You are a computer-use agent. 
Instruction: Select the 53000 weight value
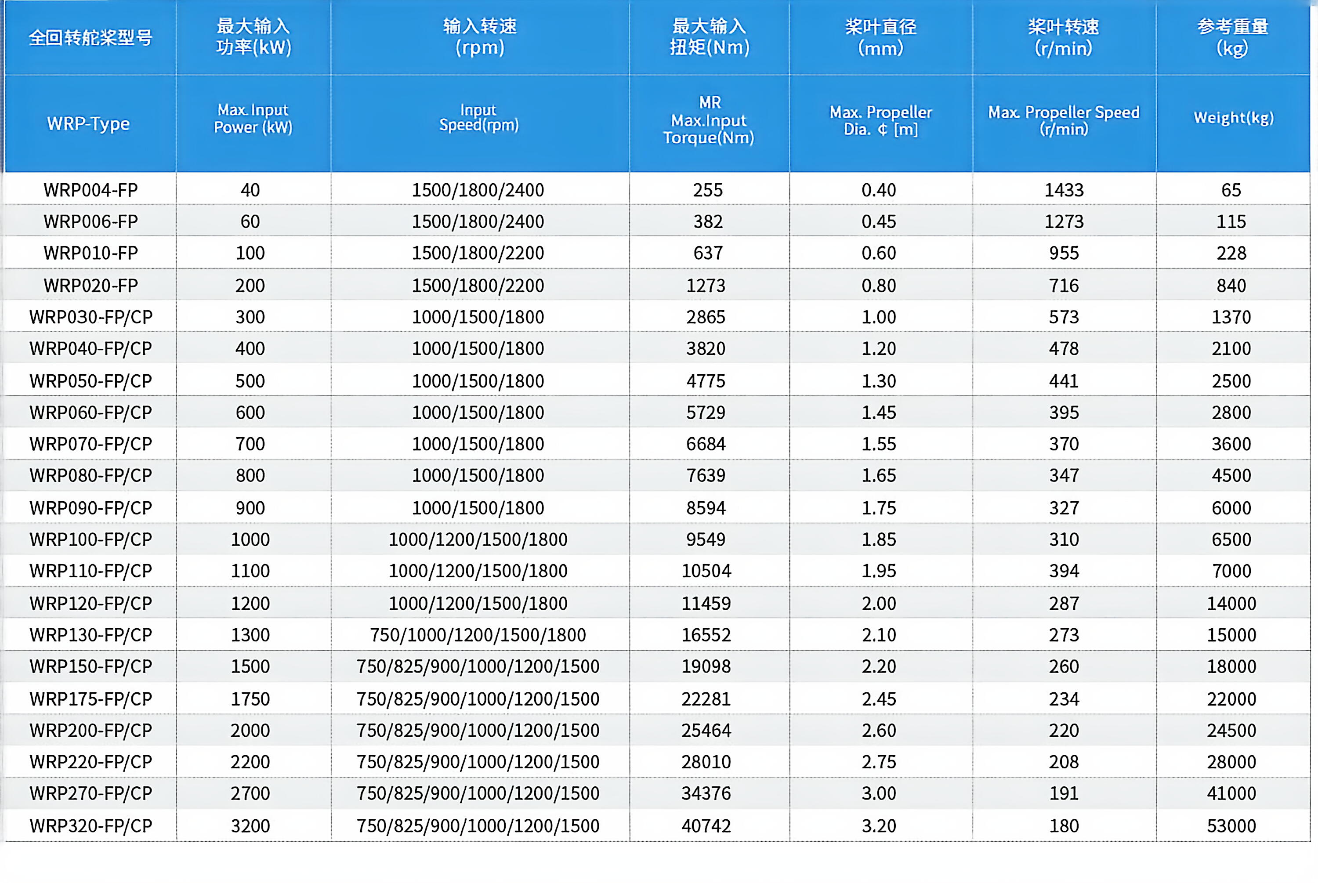pyautogui.click(x=1231, y=825)
